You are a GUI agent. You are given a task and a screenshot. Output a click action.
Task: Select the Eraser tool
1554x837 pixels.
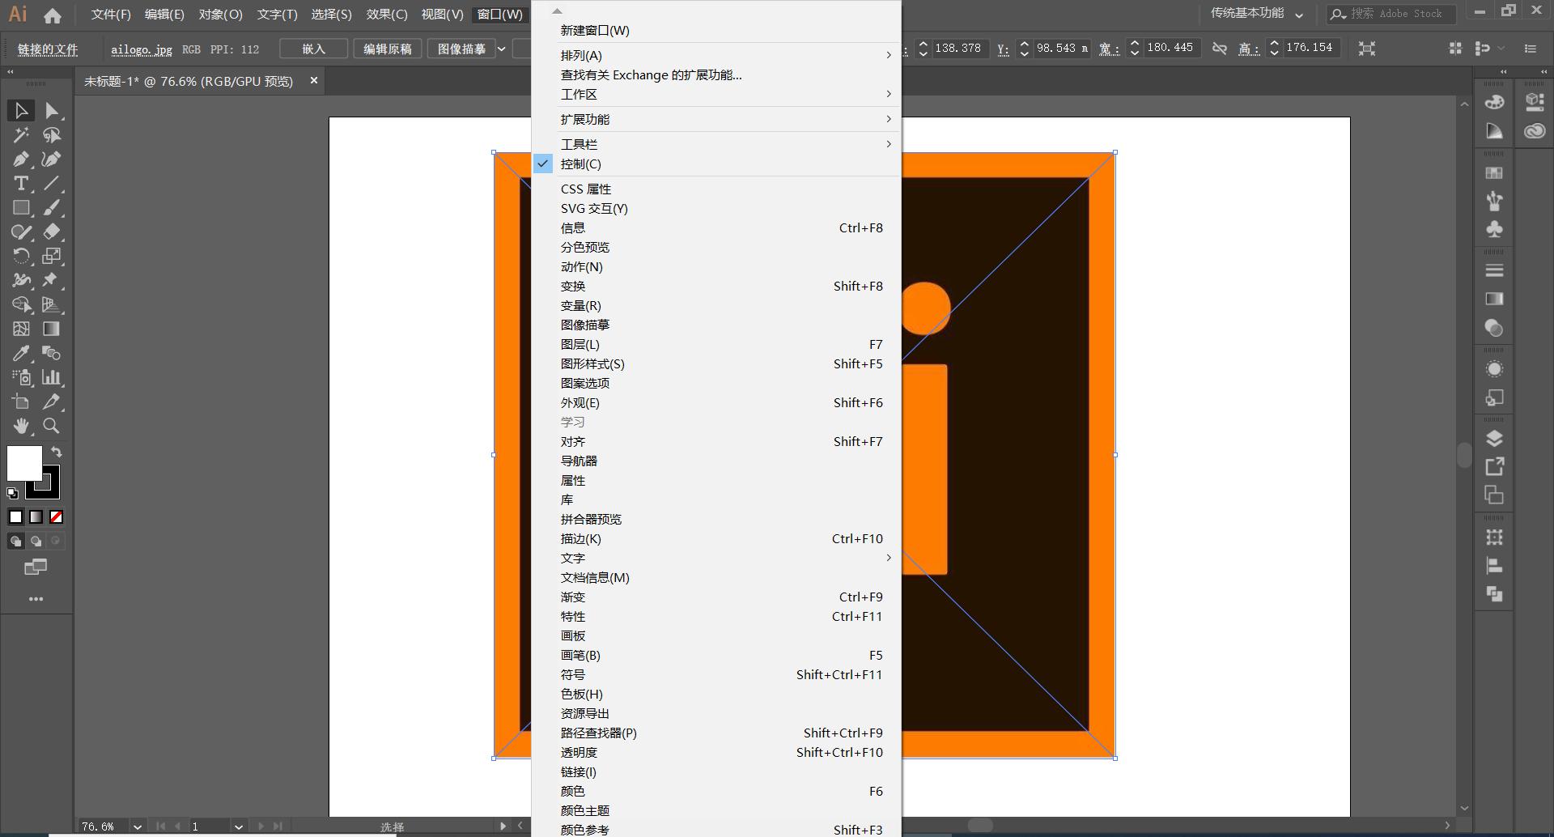[52, 232]
